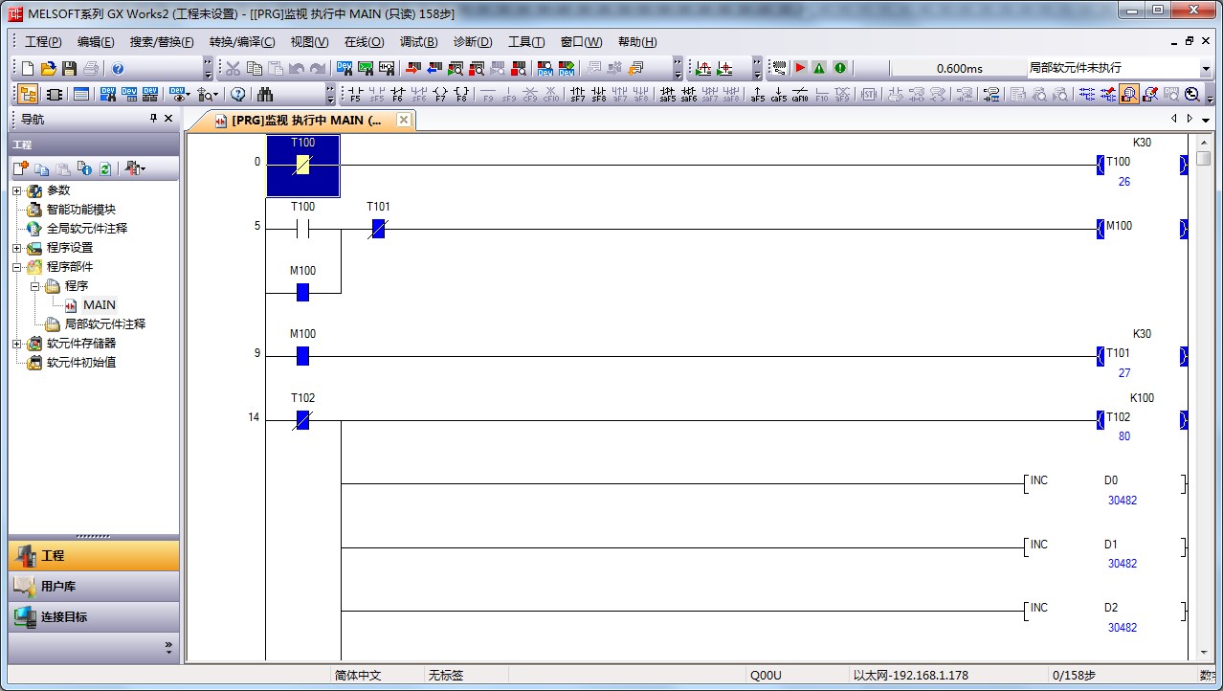Open the 转换/编译(C) menu
Viewport: 1223px width, 691px height.
click(x=242, y=42)
